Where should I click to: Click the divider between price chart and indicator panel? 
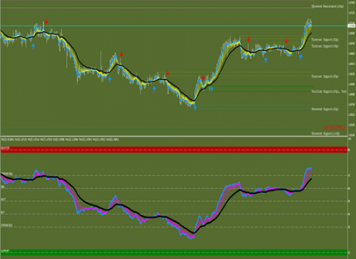pos(174,137)
